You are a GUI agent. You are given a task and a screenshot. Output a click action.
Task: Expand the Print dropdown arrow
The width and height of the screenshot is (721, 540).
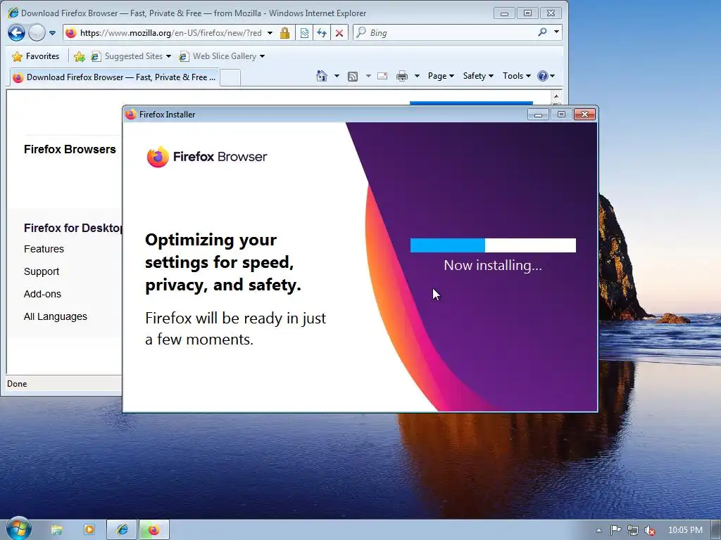tap(417, 76)
